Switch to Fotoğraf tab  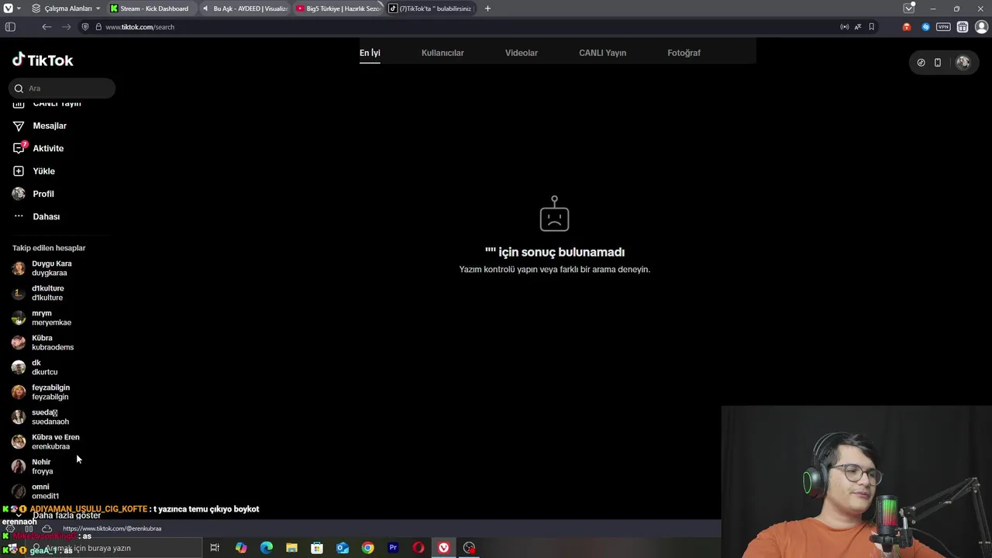click(x=684, y=53)
